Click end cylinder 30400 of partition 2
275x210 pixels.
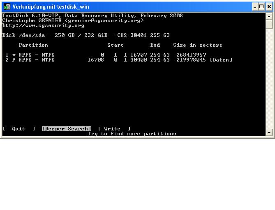pyautogui.click(x=139, y=60)
